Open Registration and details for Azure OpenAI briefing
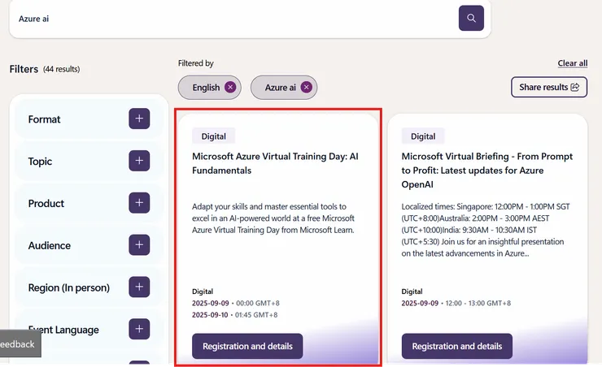The image size is (602, 367). (x=457, y=347)
